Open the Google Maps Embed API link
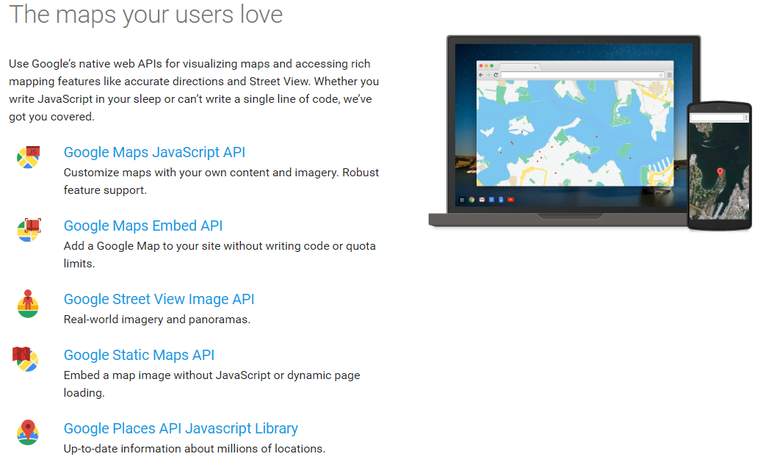 [x=143, y=226]
